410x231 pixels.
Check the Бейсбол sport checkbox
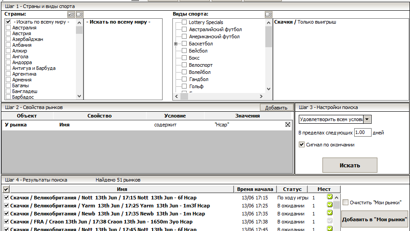(x=184, y=50)
